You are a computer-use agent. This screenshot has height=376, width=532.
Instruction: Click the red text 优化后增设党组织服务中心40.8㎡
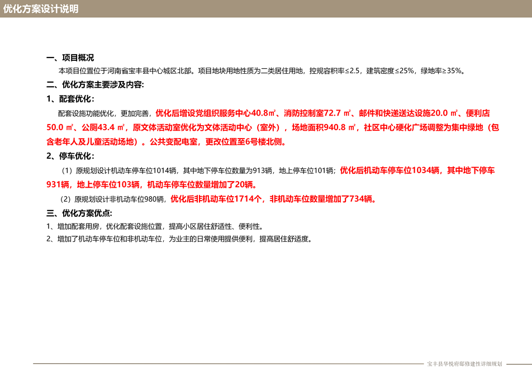pyautogui.click(x=215, y=113)
